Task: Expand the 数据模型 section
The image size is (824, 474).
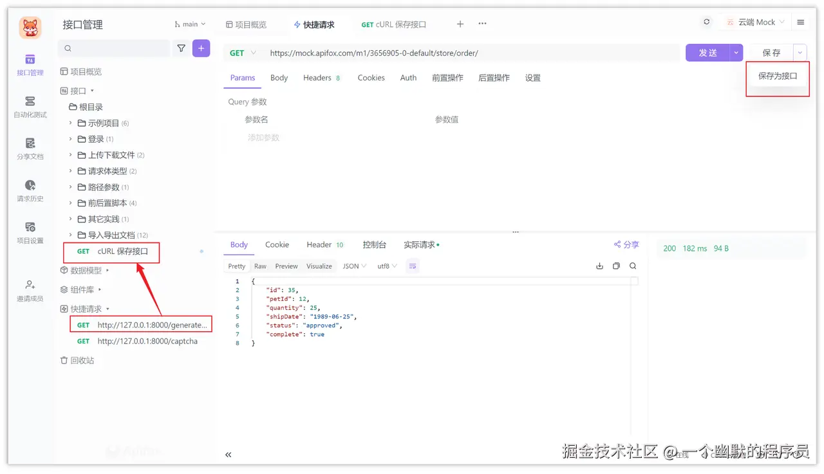Action: [108, 271]
